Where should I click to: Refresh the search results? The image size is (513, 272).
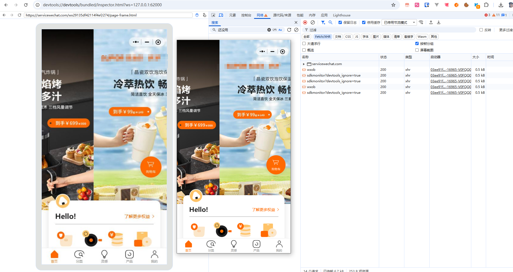[289, 30]
